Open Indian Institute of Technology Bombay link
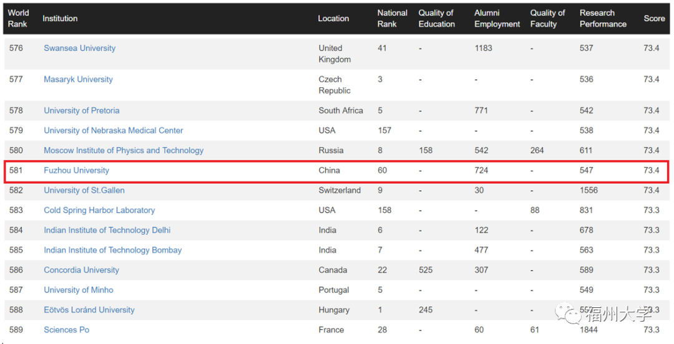Image resolution: width=674 pixels, height=344 pixels. coord(112,250)
